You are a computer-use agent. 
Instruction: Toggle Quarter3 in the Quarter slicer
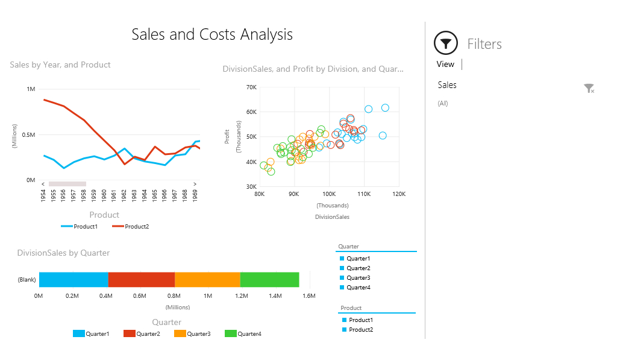(342, 278)
